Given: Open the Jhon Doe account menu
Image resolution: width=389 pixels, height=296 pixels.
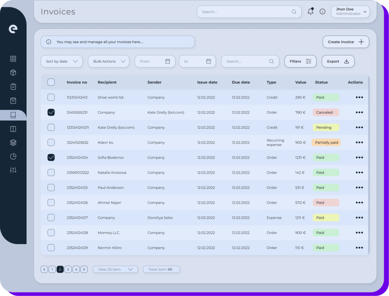Looking at the screenshot, I should [350, 11].
